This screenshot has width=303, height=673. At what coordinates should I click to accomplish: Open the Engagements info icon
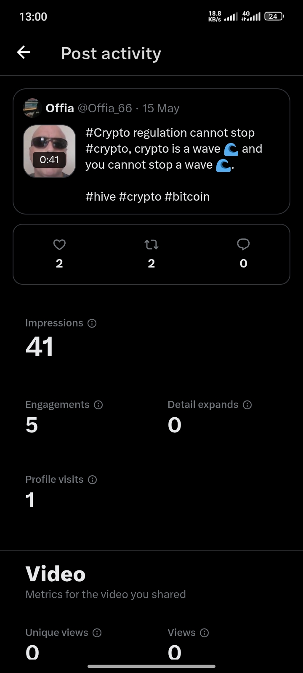point(98,405)
